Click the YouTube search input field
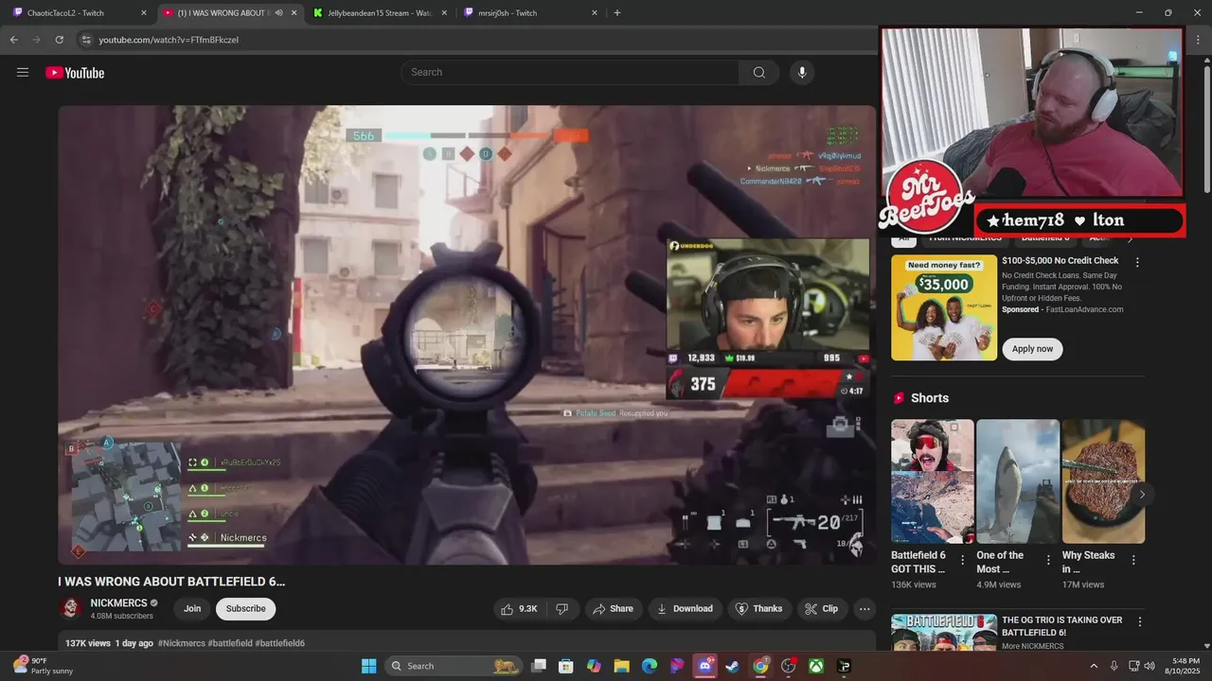The image size is (1212, 681). [x=570, y=73]
